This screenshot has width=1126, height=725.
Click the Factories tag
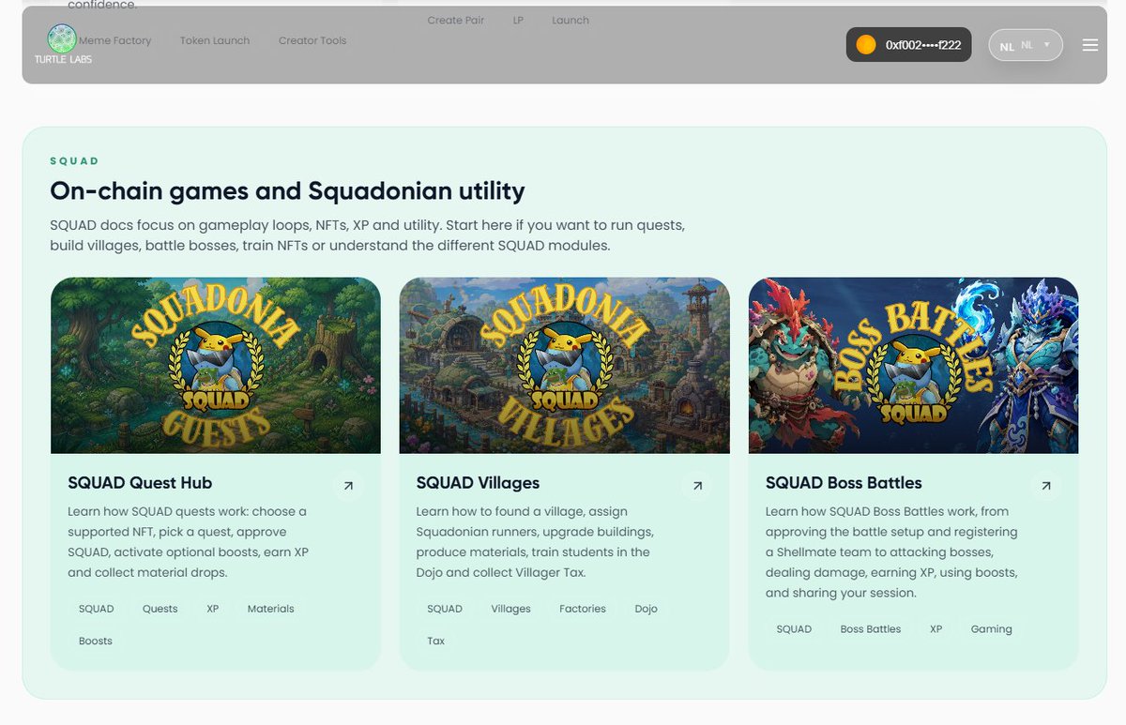583,609
